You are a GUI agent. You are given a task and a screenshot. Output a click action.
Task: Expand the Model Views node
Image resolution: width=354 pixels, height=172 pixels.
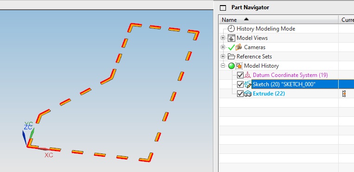point(223,38)
